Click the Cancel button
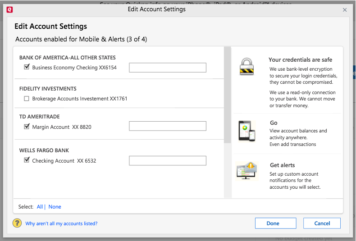The width and height of the screenshot is (356, 241). pos(322,223)
